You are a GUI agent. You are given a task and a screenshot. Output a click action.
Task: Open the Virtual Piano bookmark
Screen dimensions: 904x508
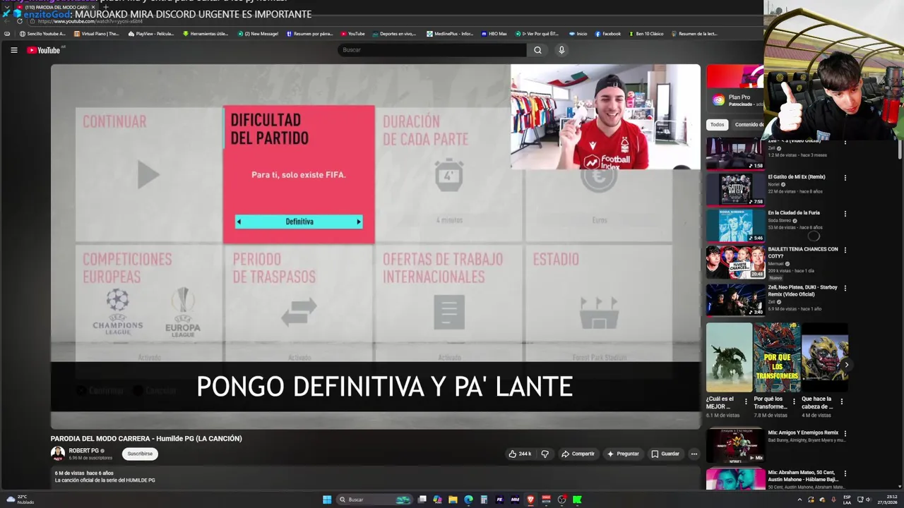point(95,34)
